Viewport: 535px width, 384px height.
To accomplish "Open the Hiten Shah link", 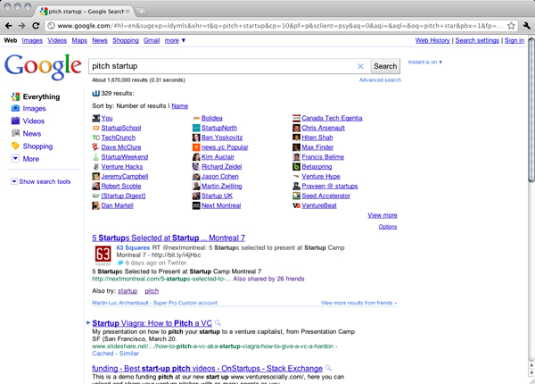I will 317,138.
